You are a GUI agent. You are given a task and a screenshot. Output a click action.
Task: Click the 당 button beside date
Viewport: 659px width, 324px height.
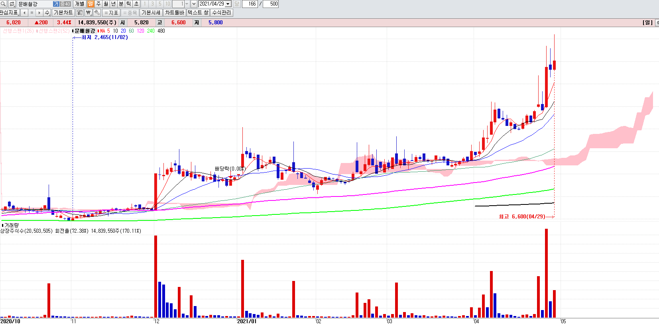pyautogui.click(x=236, y=4)
